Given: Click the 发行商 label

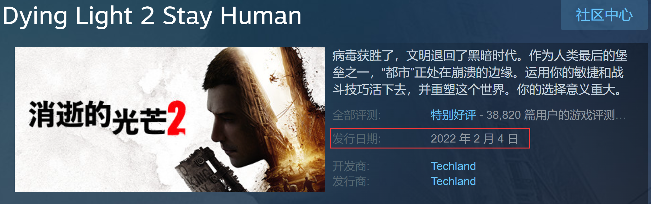Looking at the screenshot, I should (x=351, y=181).
